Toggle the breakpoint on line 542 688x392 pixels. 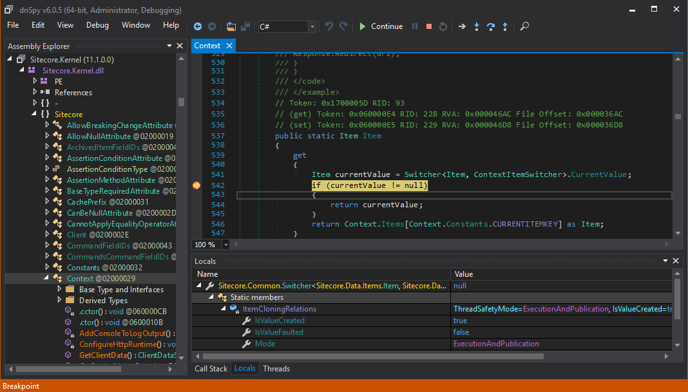(x=196, y=185)
